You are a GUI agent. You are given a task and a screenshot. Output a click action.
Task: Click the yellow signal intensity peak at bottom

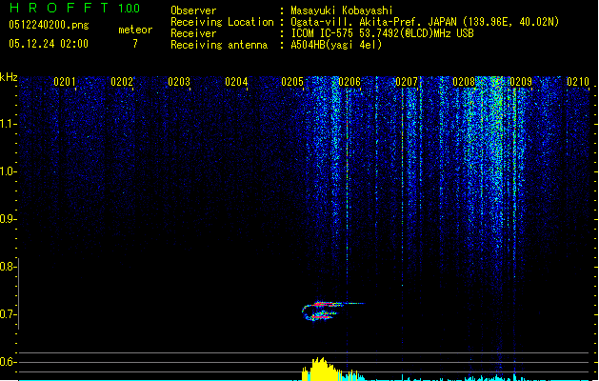[320, 370]
